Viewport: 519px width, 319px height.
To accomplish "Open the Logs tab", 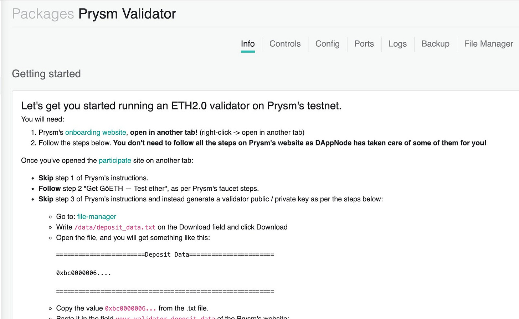I will 397,44.
